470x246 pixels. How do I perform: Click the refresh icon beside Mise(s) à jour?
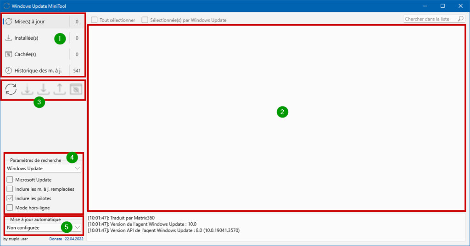point(9,21)
